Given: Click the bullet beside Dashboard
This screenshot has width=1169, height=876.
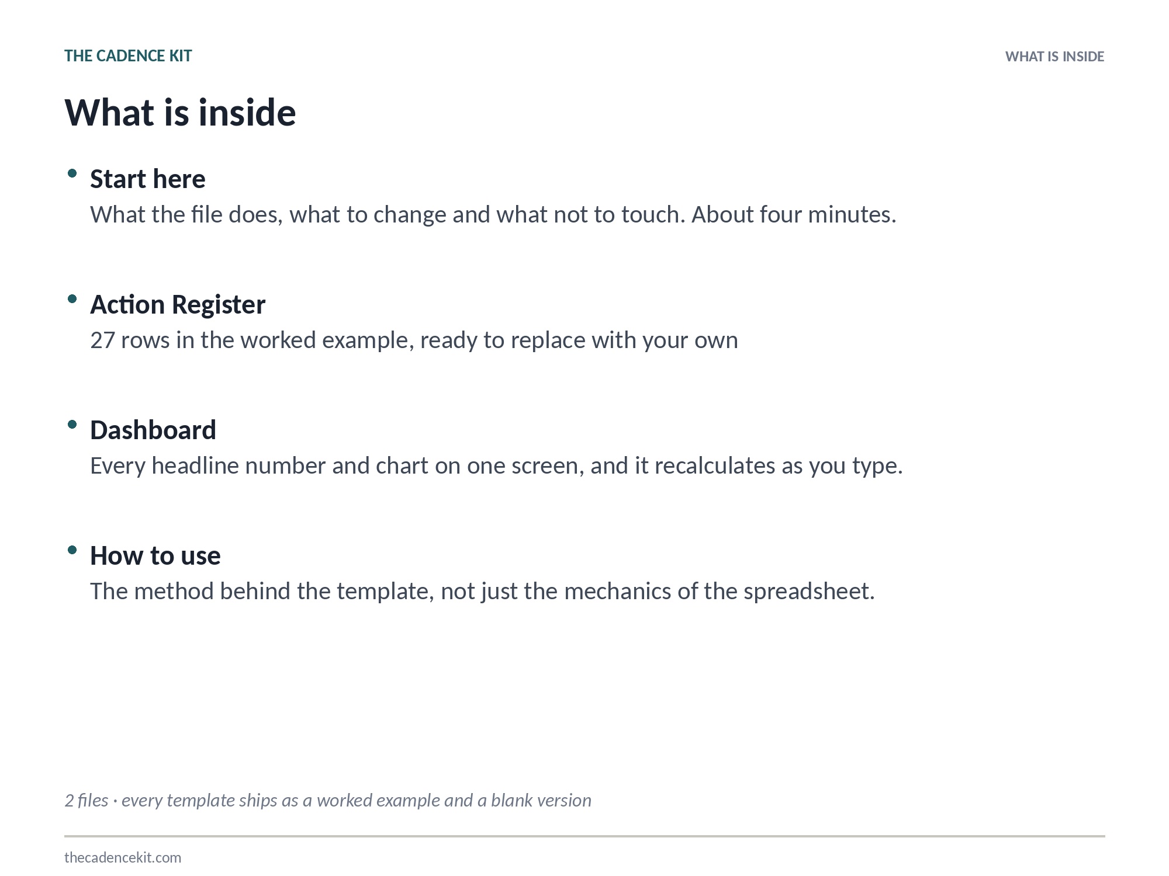Looking at the screenshot, I should (x=72, y=425).
